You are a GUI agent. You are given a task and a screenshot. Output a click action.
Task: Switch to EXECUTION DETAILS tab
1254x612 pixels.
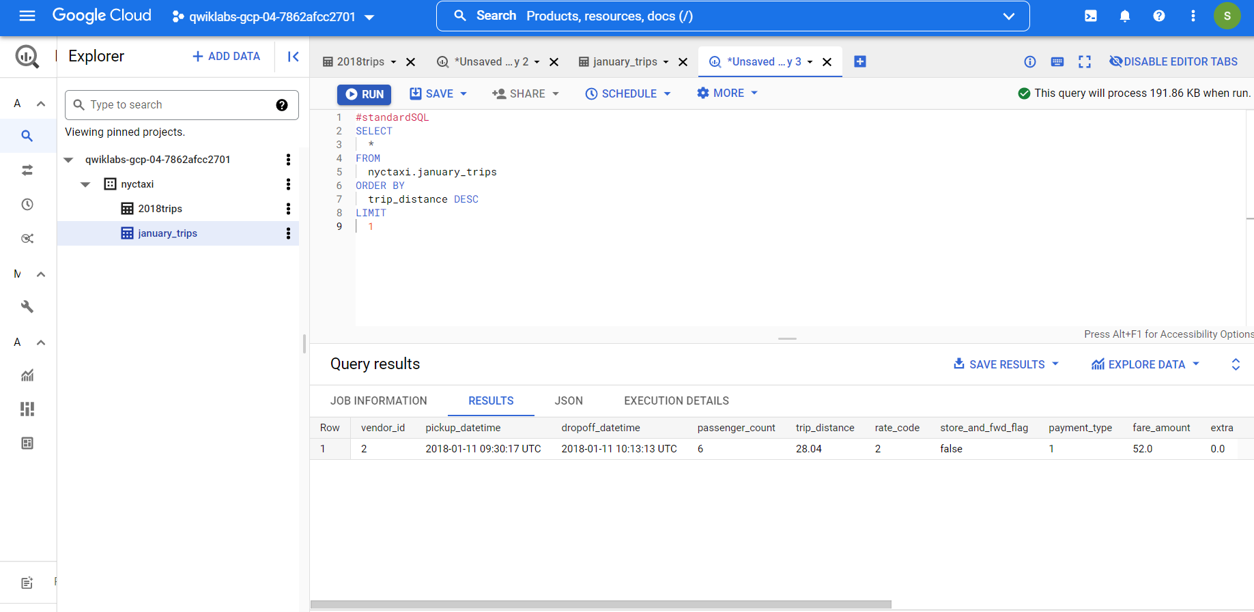click(676, 400)
